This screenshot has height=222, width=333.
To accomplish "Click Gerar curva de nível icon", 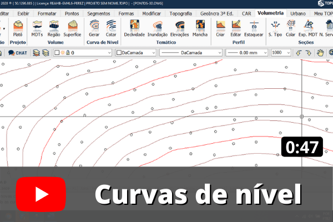I will [x=94, y=28].
